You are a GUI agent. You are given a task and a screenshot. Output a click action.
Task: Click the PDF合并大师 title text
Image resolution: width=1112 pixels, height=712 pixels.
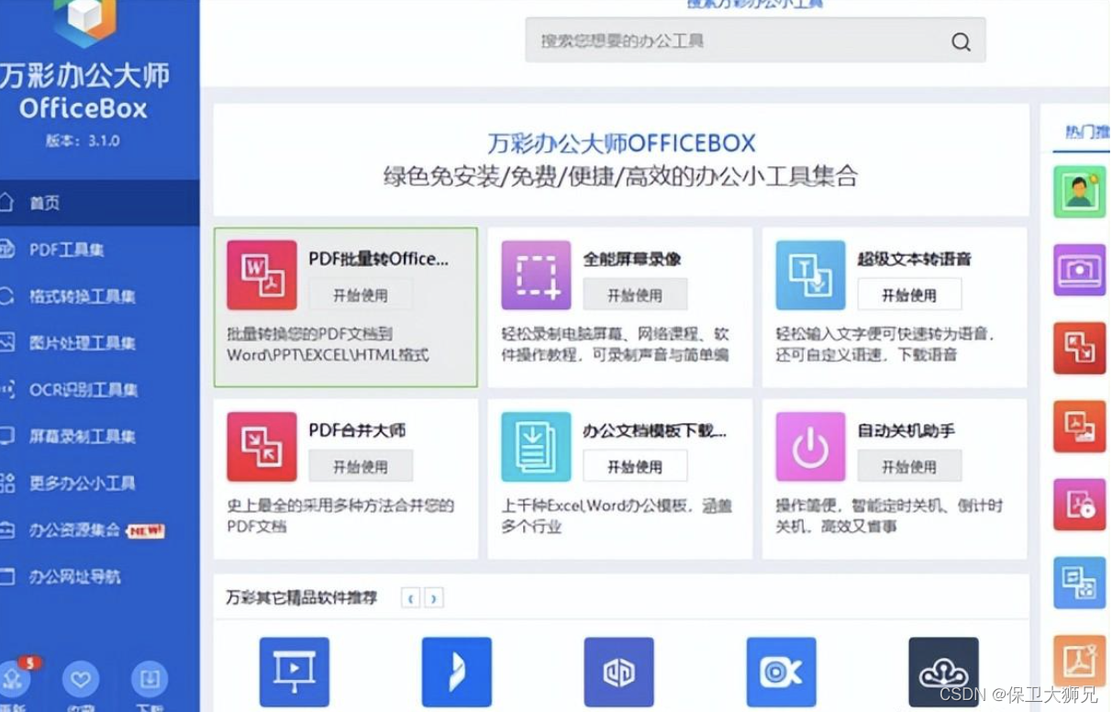[x=357, y=430]
